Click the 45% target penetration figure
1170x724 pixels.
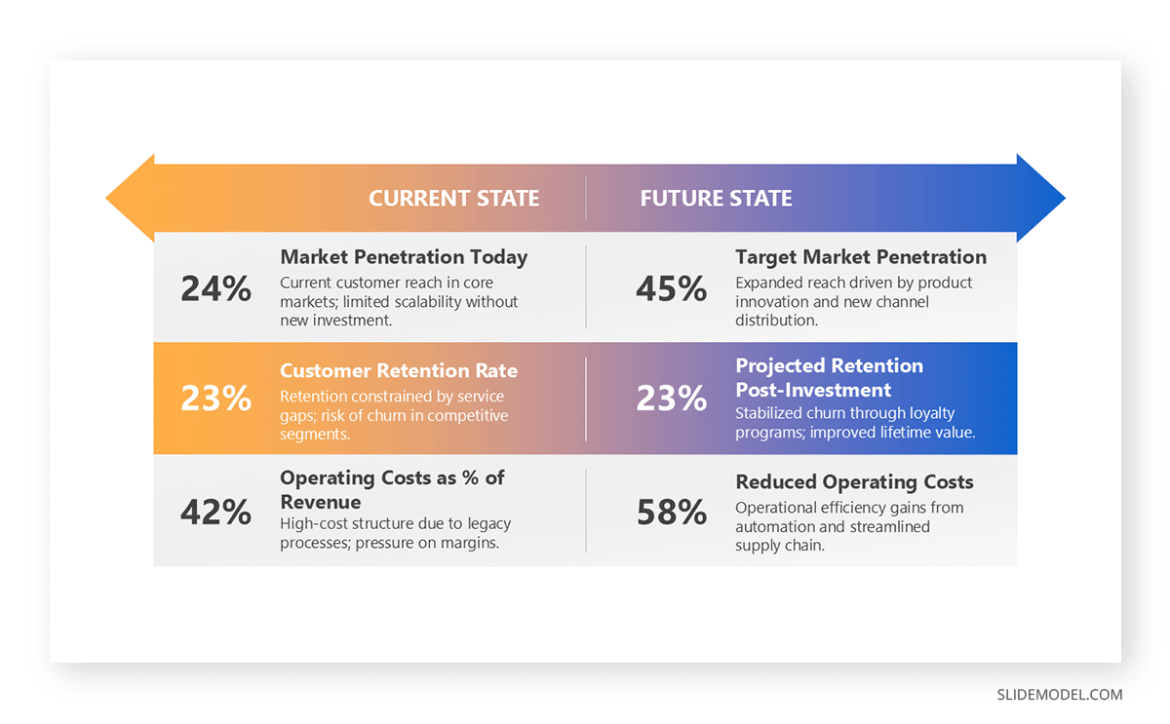[671, 288]
